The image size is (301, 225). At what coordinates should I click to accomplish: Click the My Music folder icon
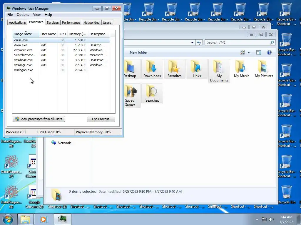click(x=242, y=69)
